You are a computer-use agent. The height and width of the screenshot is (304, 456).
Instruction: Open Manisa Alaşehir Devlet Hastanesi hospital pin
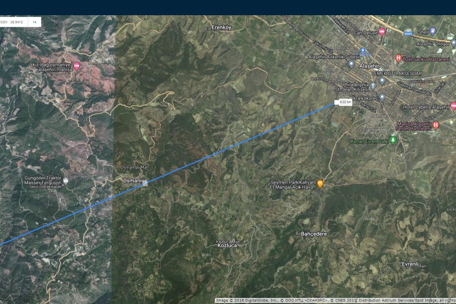point(435,125)
